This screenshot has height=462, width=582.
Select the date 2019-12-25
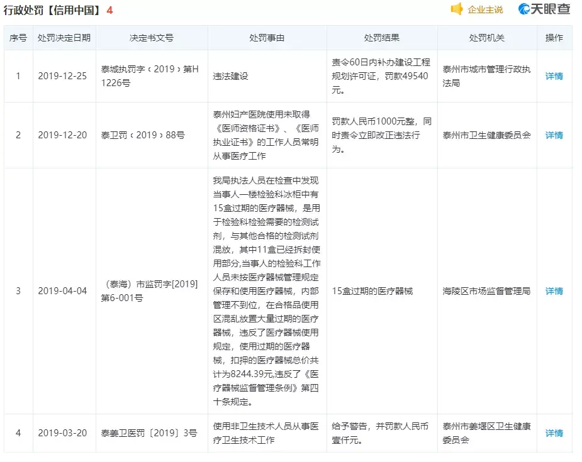62,76
